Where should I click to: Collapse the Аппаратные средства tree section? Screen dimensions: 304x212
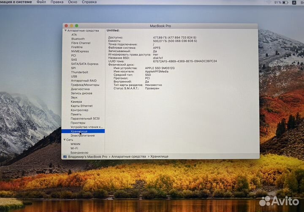pyautogui.click(x=65, y=31)
